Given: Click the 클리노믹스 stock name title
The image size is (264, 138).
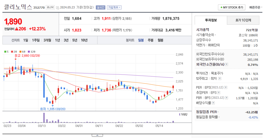Looking at the screenshot, I should point(18,7).
